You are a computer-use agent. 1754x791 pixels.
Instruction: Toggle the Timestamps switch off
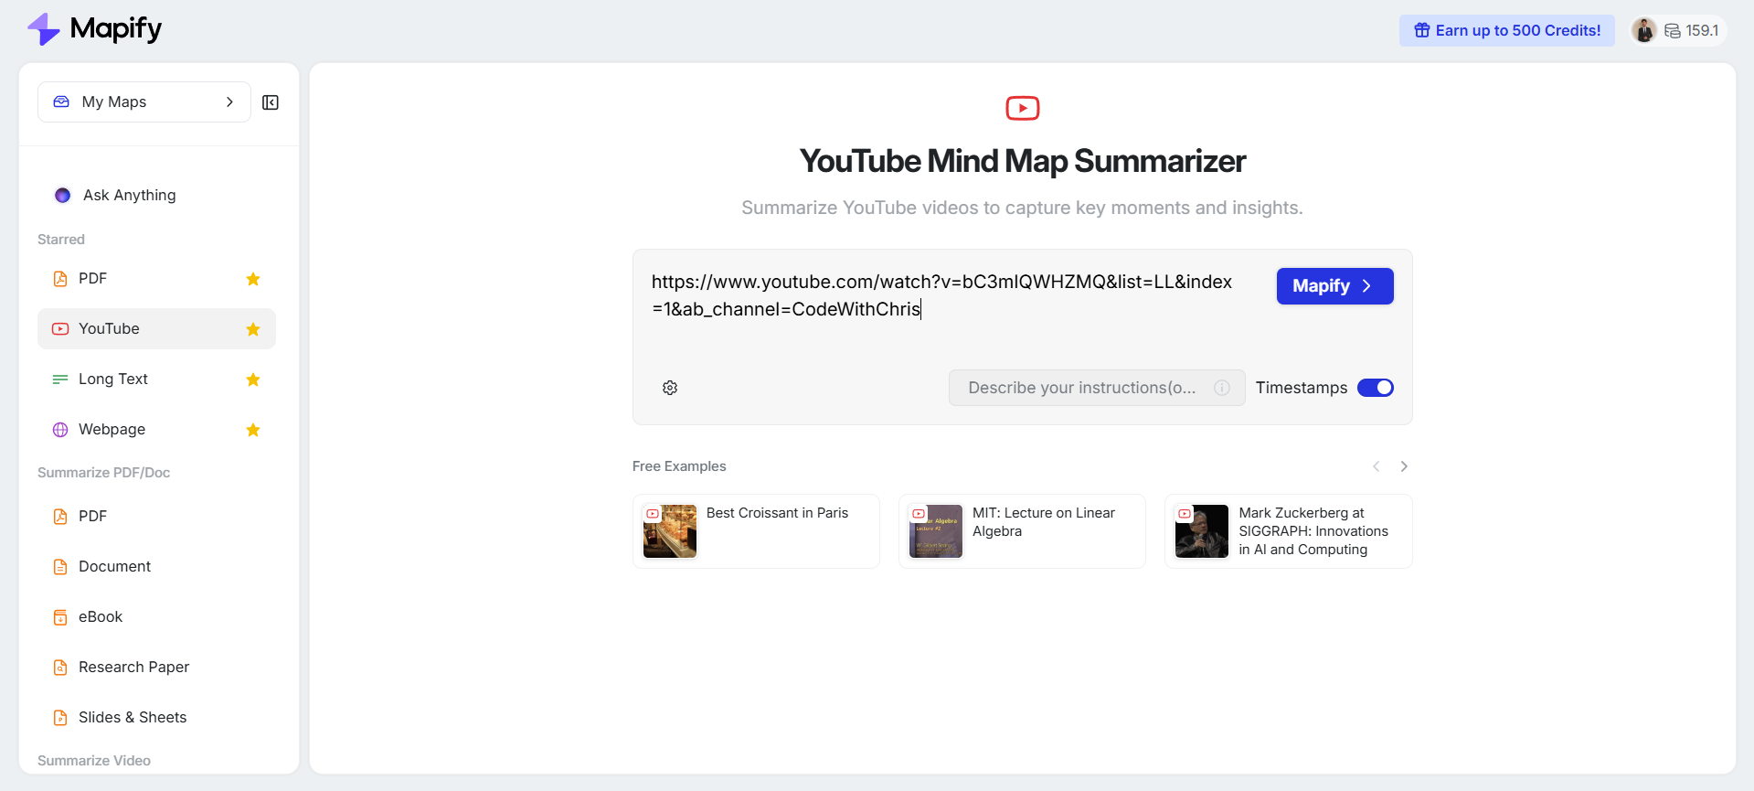tap(1375, 388)
